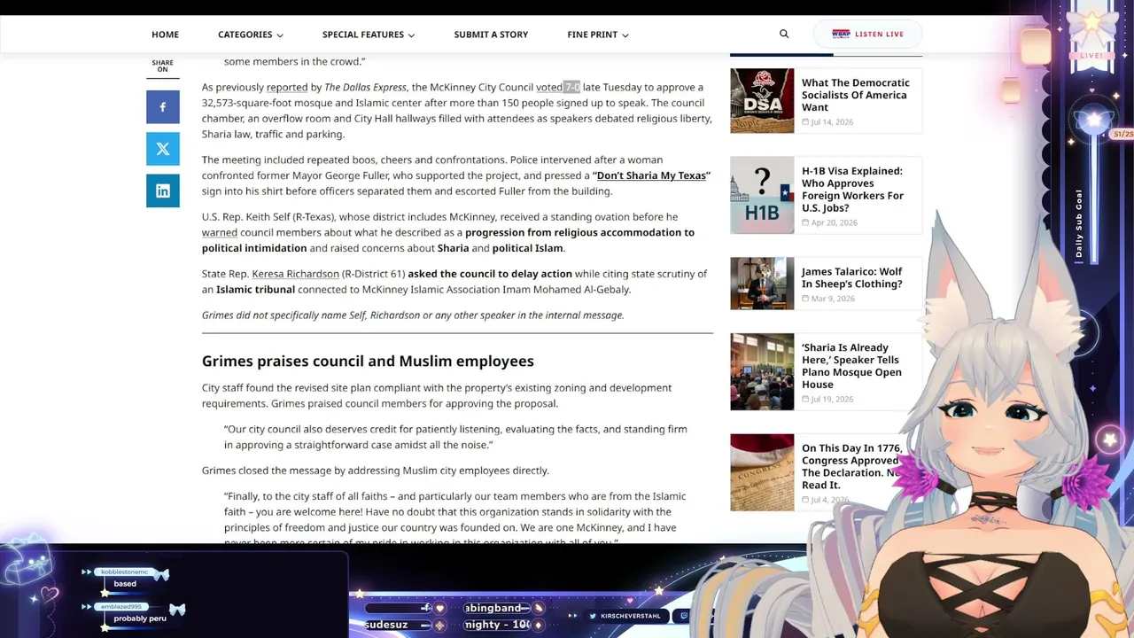The image size is (1134, 638).
Task: Read 'James Talarico: Wolf In Sheep's Clothing?'
Action: coord(852,277)
